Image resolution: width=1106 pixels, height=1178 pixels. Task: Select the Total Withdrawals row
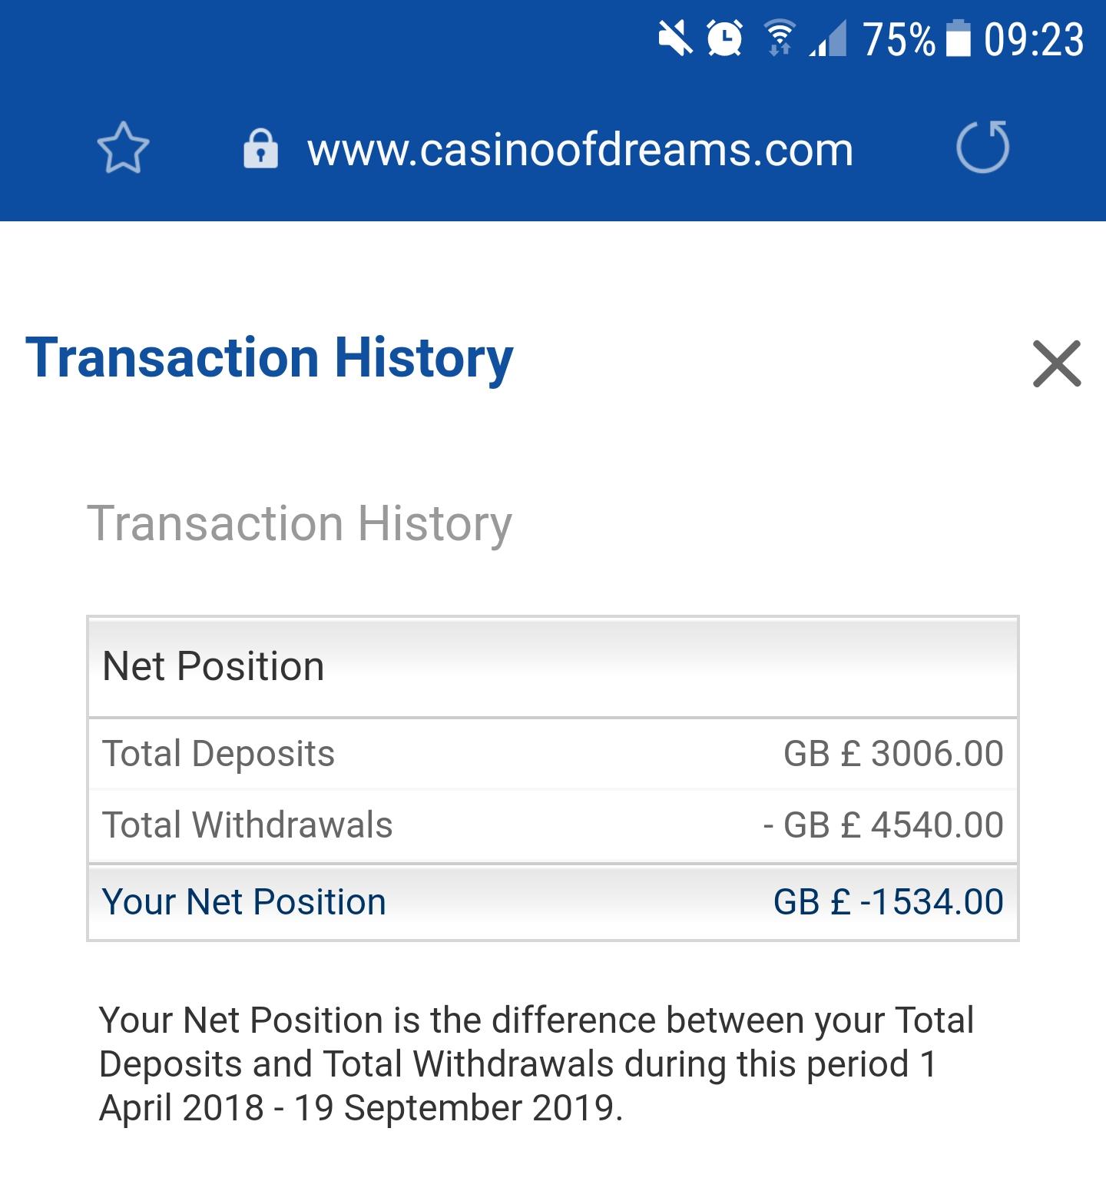click(x=553, y=825)
